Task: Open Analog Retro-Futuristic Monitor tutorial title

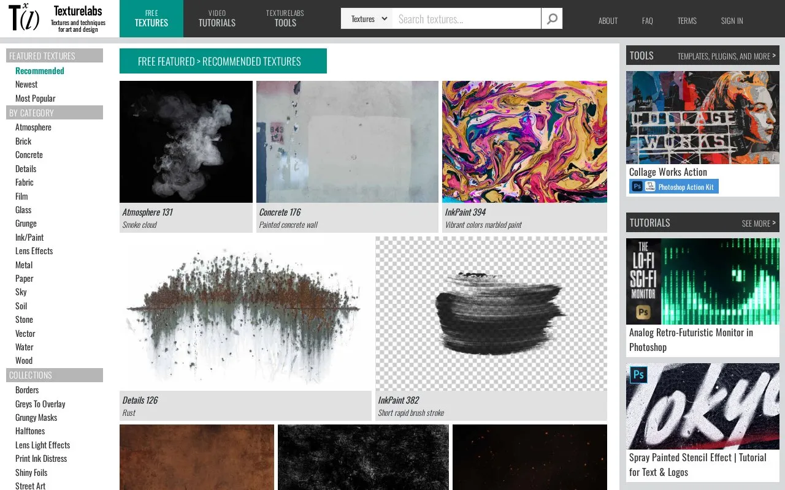Action: (691, 340)
